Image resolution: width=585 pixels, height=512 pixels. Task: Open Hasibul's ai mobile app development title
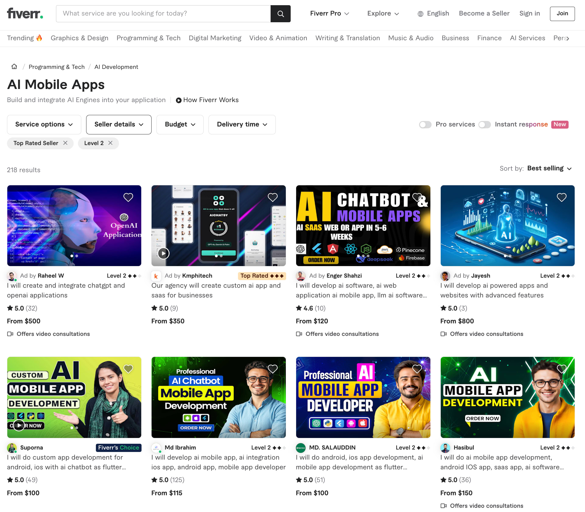click(x=502, y=462)
